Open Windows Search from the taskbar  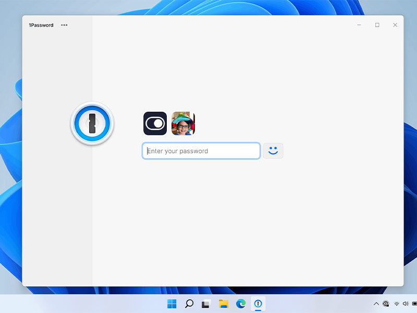point(189,304)
